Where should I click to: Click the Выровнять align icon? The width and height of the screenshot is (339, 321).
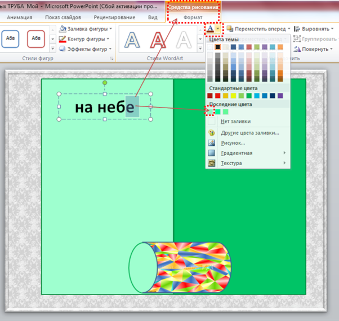297,29
